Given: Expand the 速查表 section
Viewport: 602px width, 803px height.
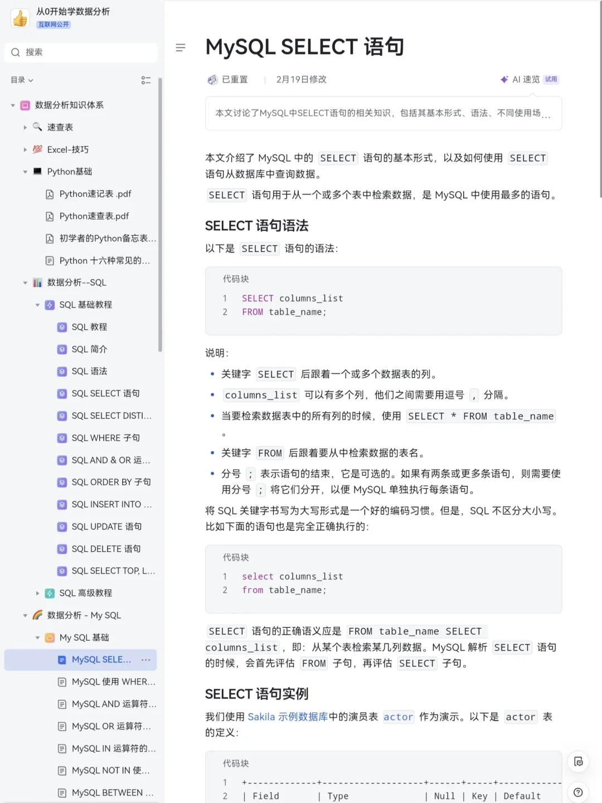Looking at the screenshot, I should (x=25, y=127).
